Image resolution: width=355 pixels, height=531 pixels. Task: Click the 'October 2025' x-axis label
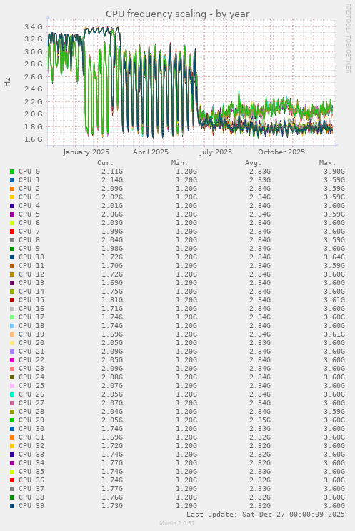coord(281,152)
